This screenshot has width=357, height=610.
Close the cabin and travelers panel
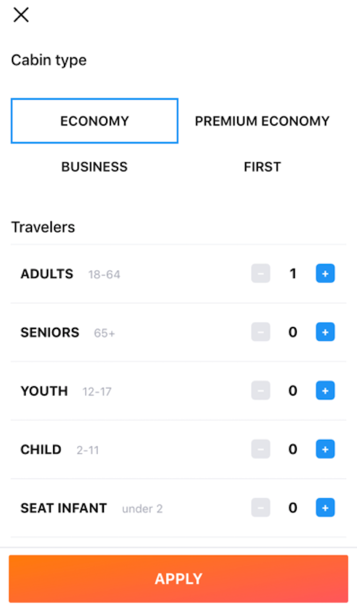pos(21,15)
